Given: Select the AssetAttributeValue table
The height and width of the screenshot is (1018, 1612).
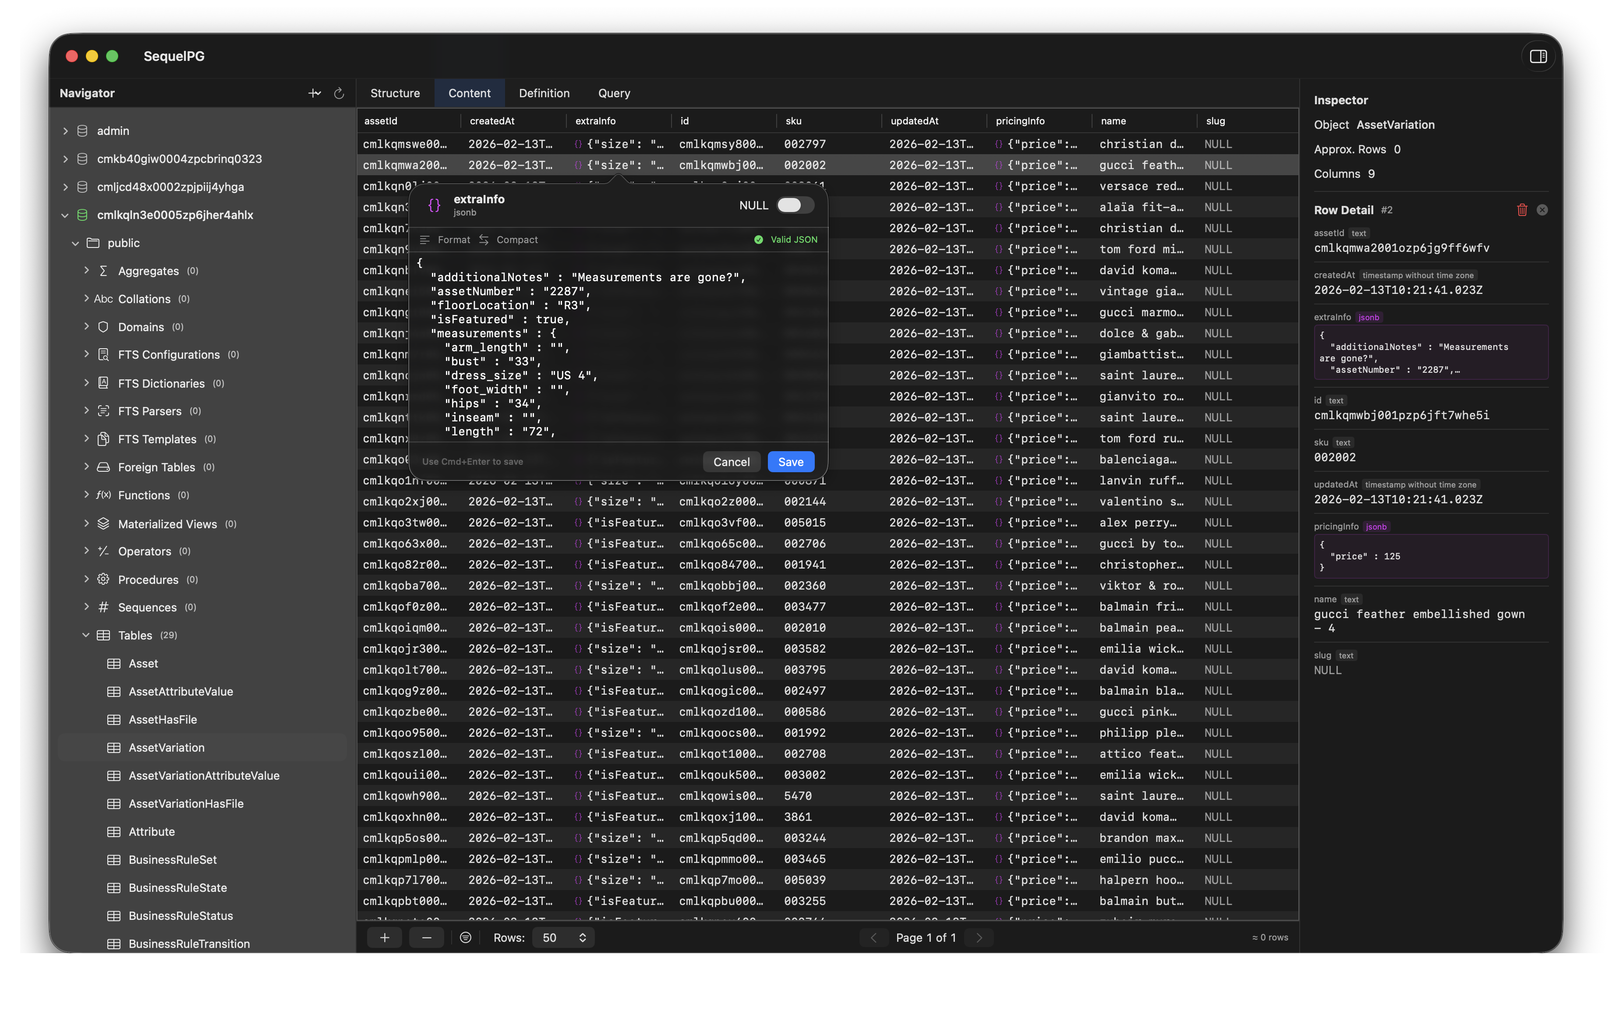Looking at the screenshot, I should (x=181, y=691).
